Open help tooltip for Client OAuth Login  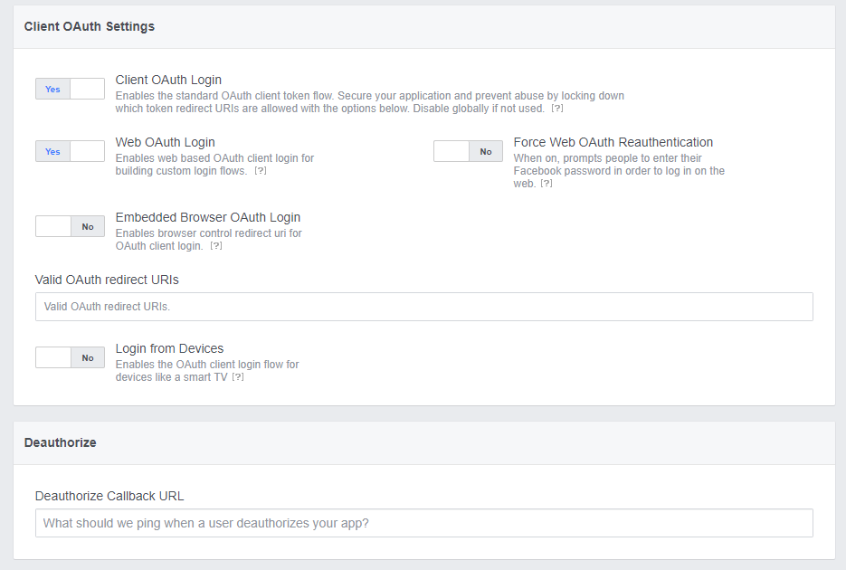coord(557,109)
